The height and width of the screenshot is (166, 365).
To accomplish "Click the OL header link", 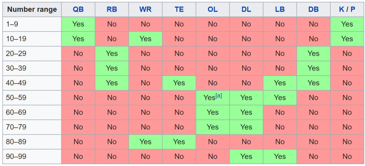I will pos(212,9).
